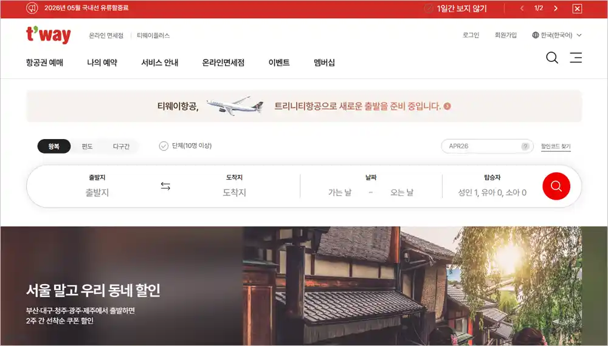The image size is (608, 346).
Task: Close the red notice banner
Action: [x=578, y=8]
